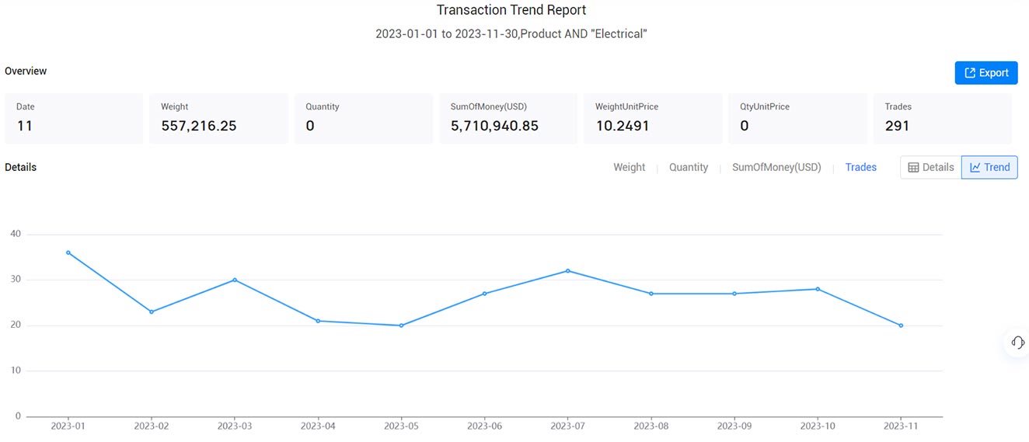Switch to the Trend chart view

pos(989,167)
